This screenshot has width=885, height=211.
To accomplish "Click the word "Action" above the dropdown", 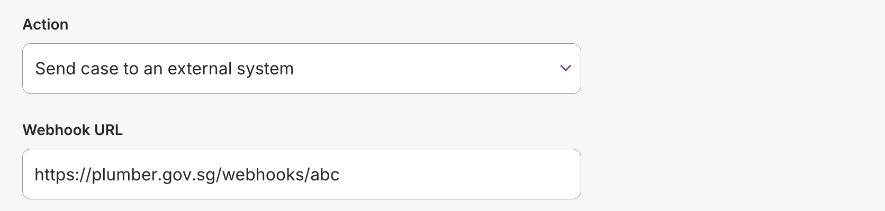I will (46, 25).
